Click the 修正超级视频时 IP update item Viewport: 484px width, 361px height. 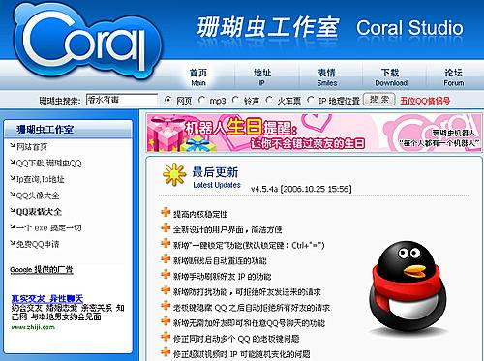242,354
